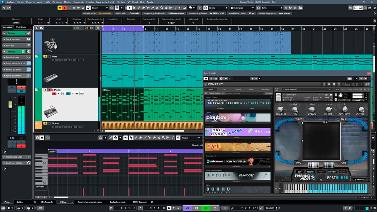Toggle global Solo S button in top toolbar
This screenshot has width=377, height=212.
[64, 8]
